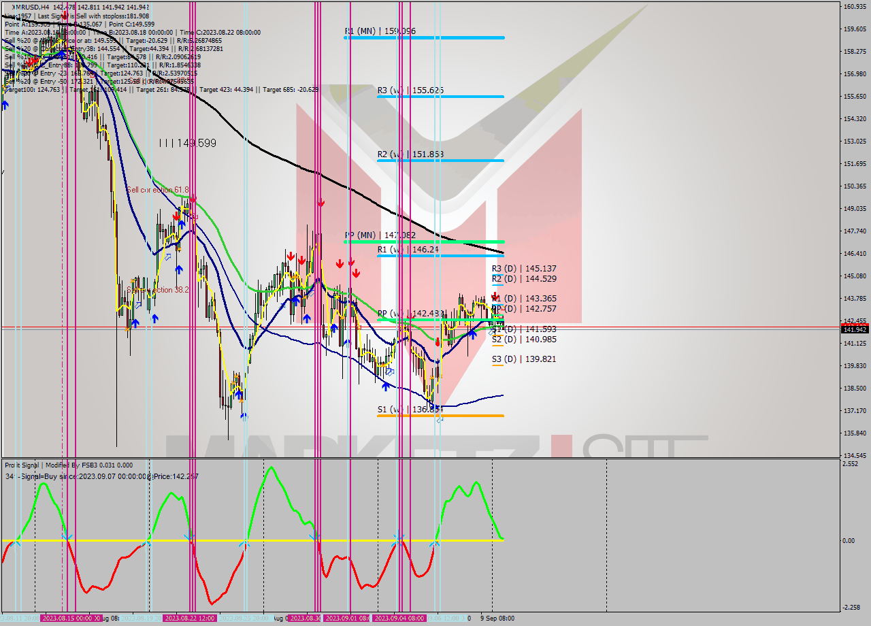Click the 2023.08.30 time marker
Image resolution: width=871 pixels, height=626 pixels.
[305, 619]
